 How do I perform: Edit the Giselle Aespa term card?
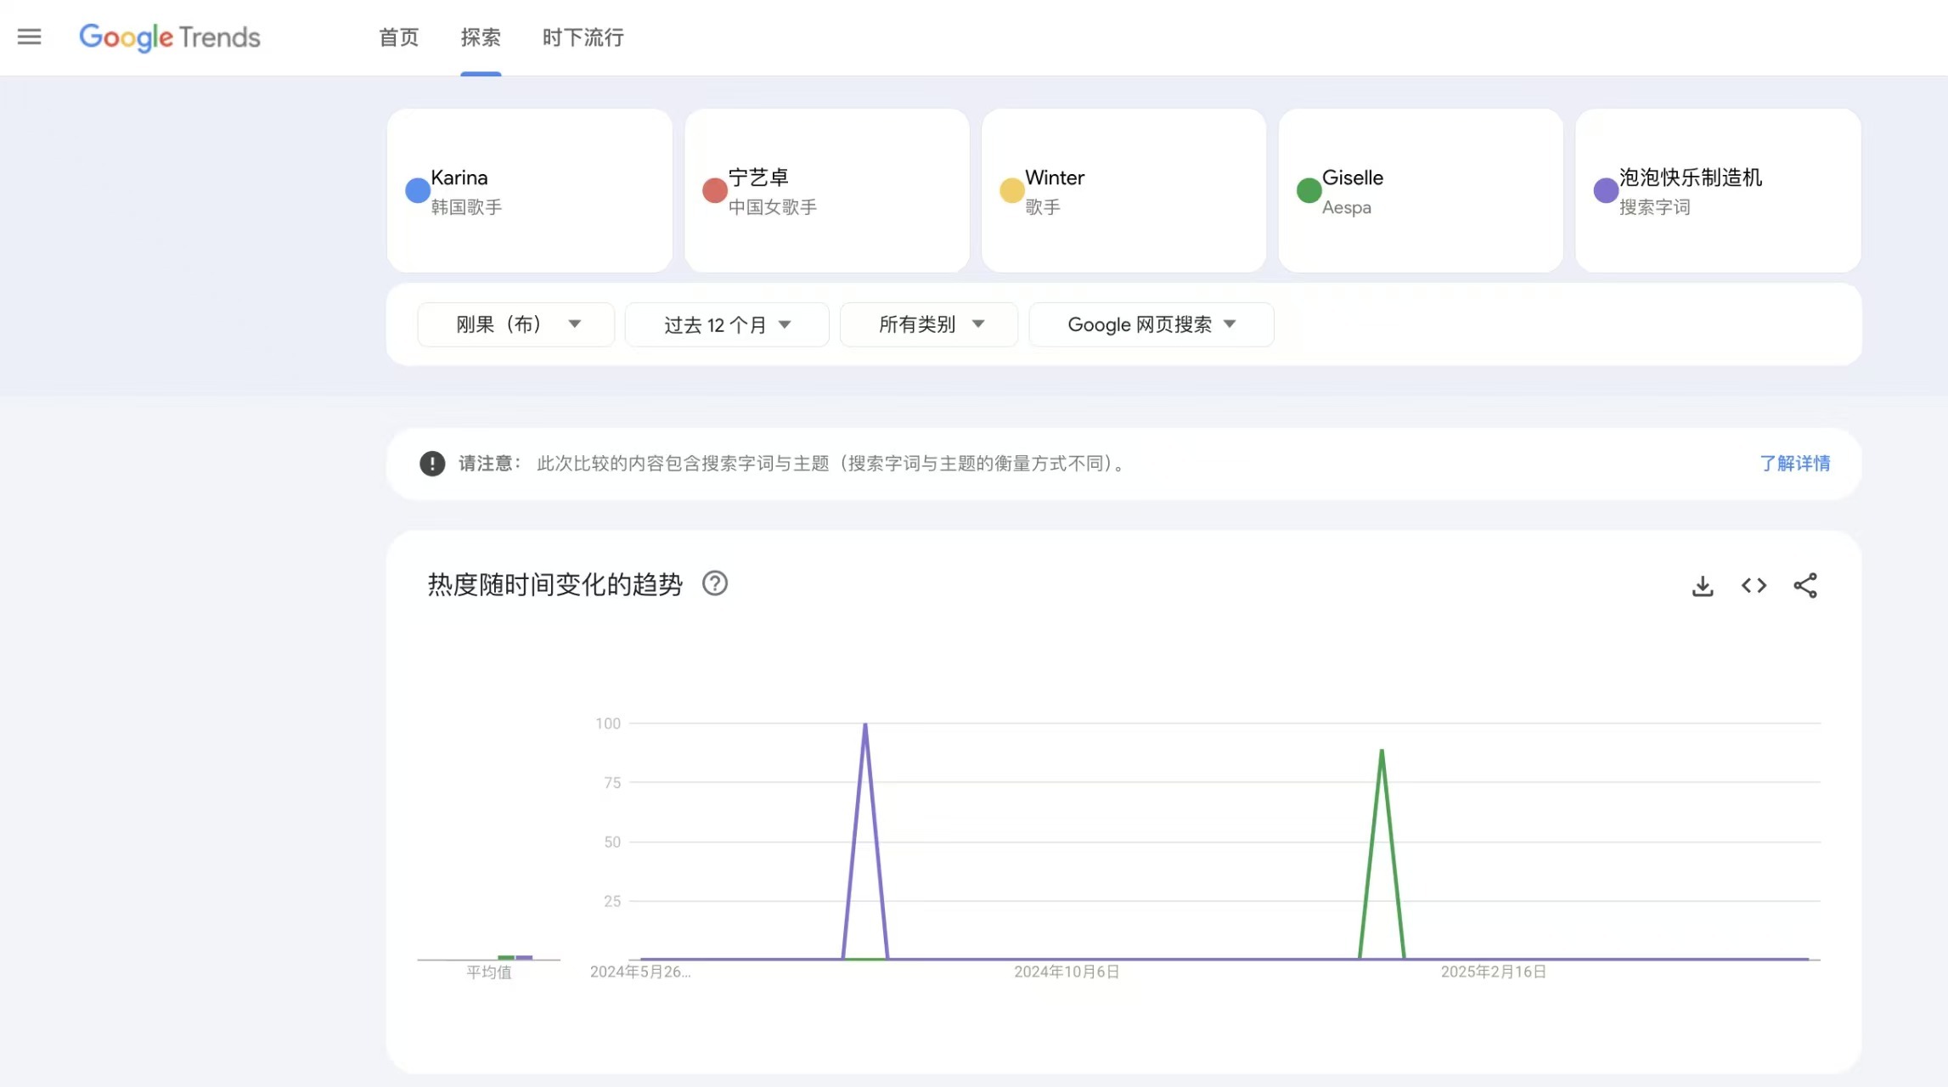click(x=1421, y=190)
